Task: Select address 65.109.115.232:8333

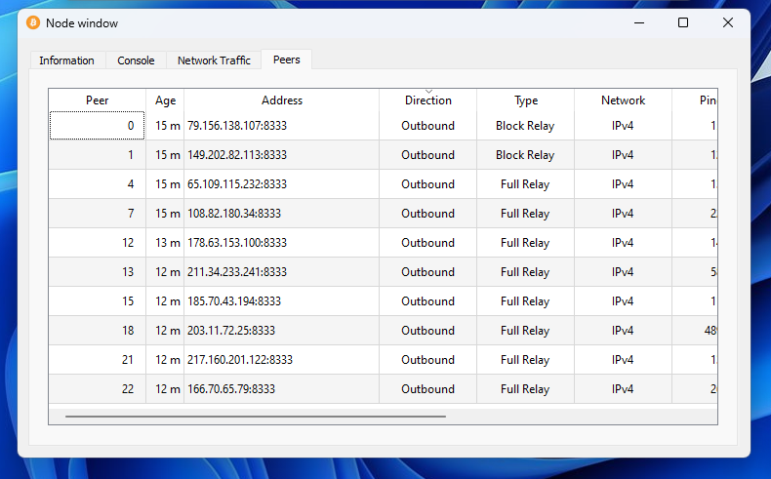Action: [237, 184]
